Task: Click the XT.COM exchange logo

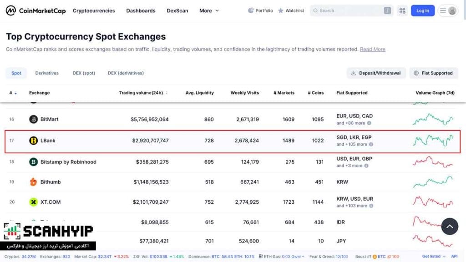Action: [33, 202]
